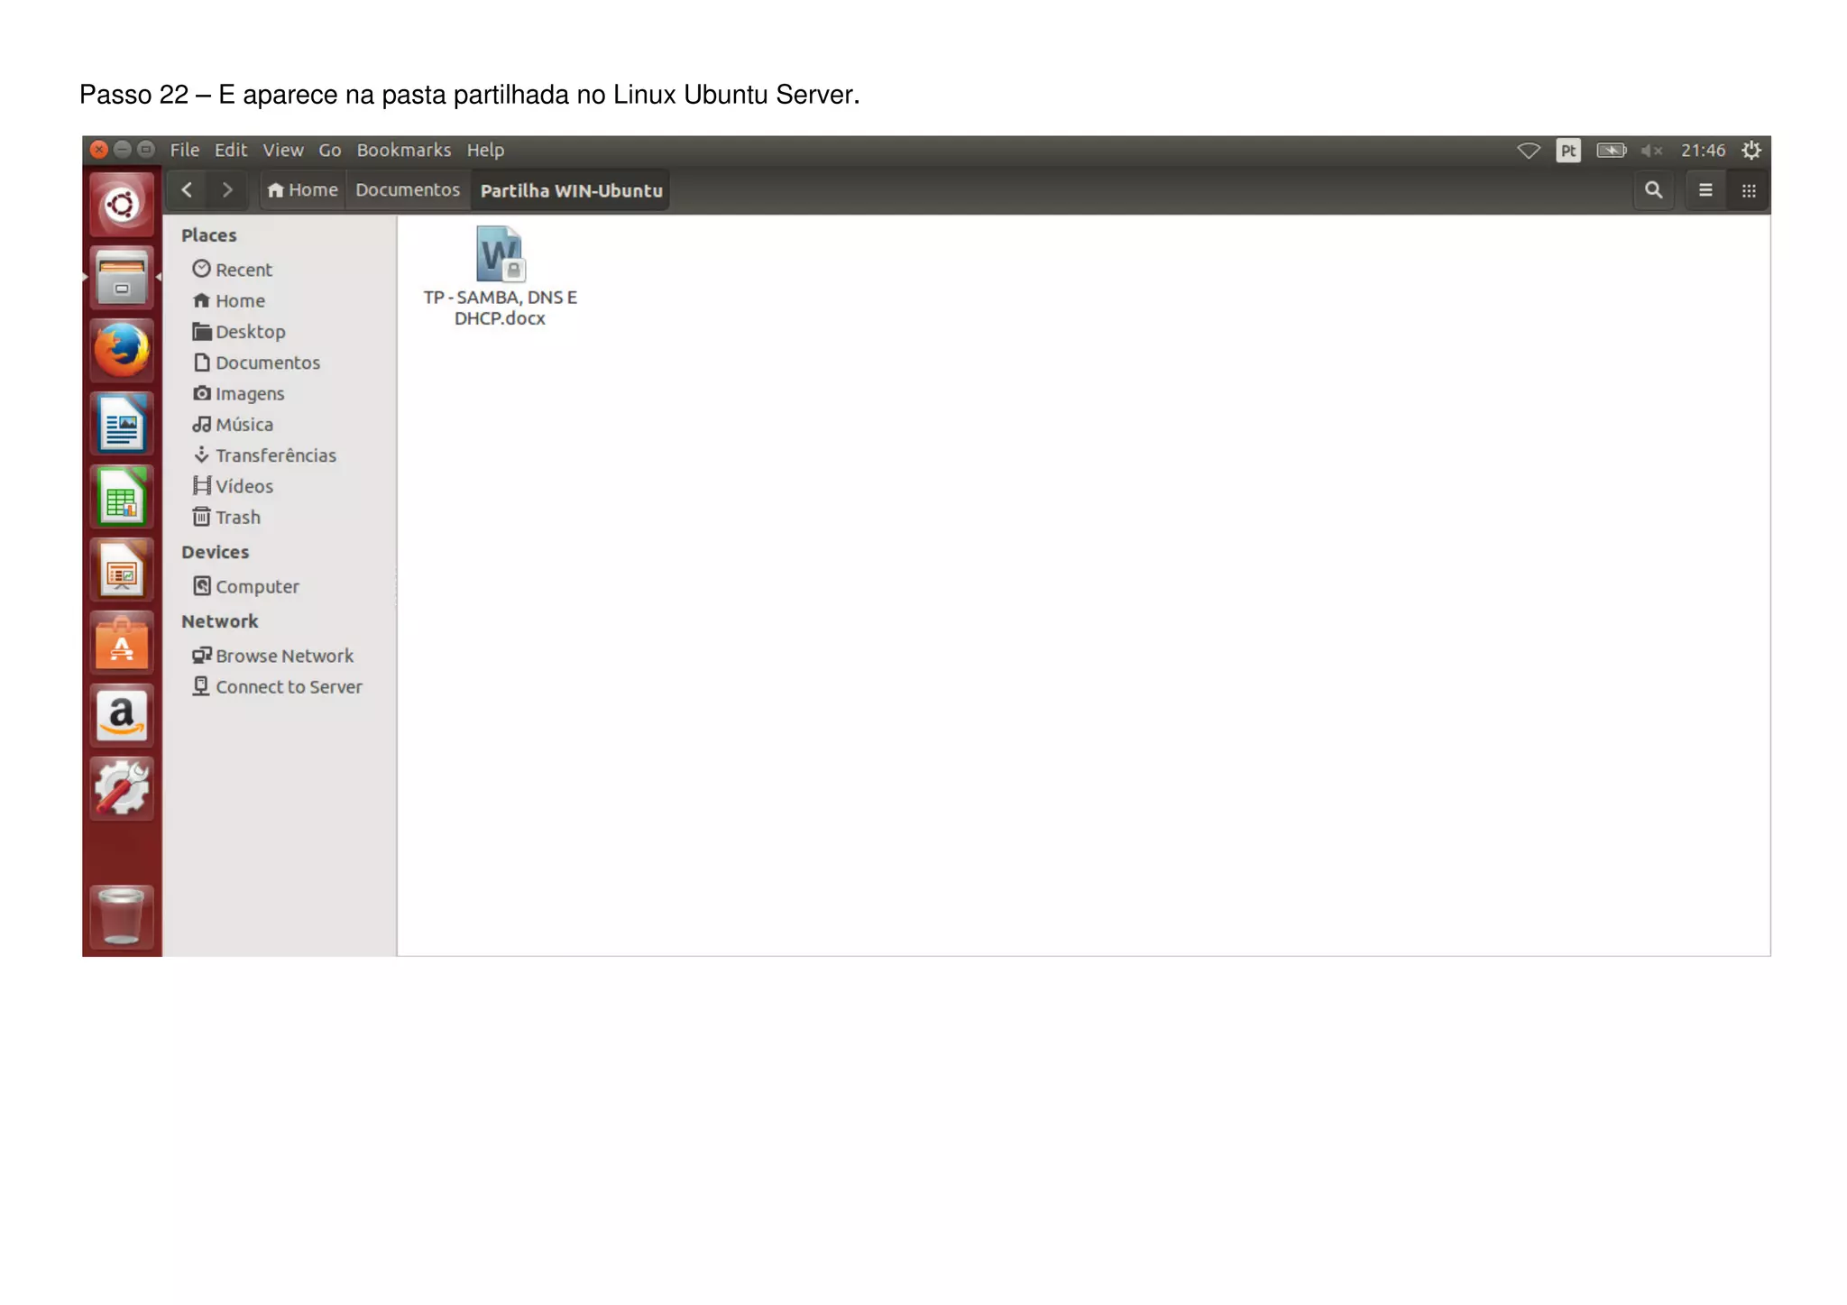Click the Partilha WIN-Ubuntu path button
This screenshot has width=1847, height=1305.
tap(571, 190)
